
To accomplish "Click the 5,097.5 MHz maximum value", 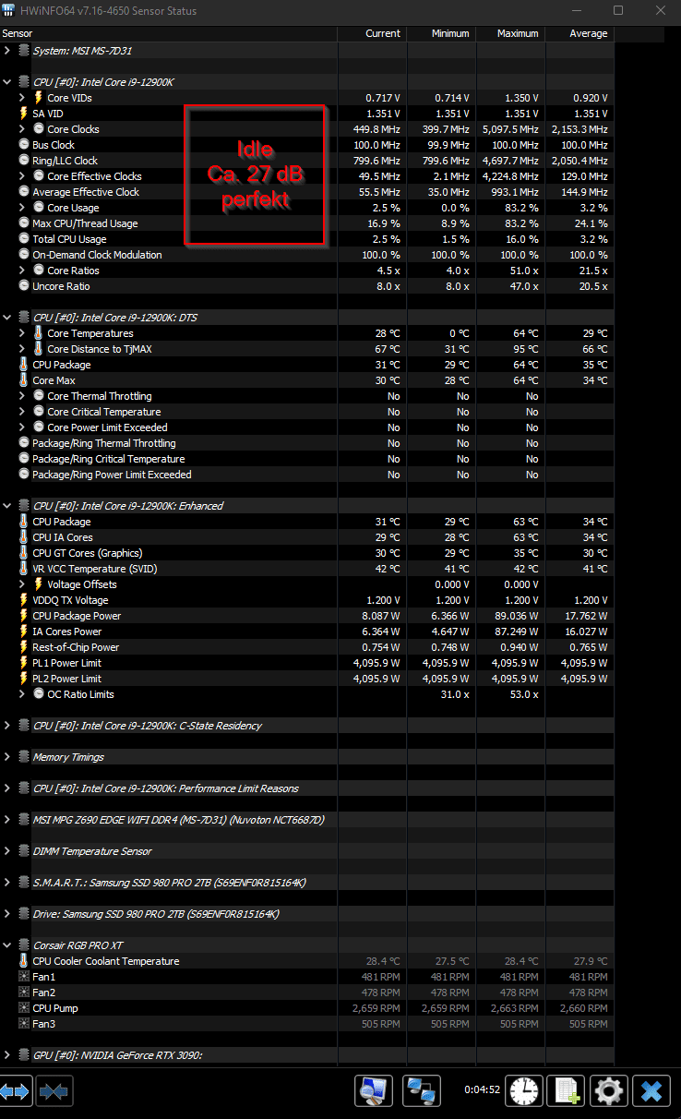I will coord(510,129).
